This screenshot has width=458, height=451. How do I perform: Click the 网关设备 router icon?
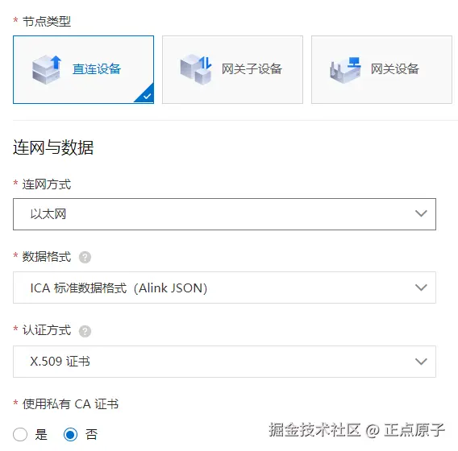coord(345,70)
